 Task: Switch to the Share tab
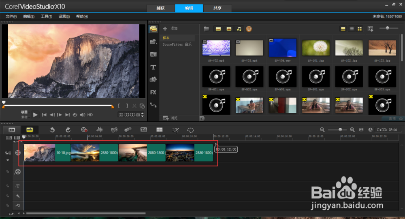(217, 8)
